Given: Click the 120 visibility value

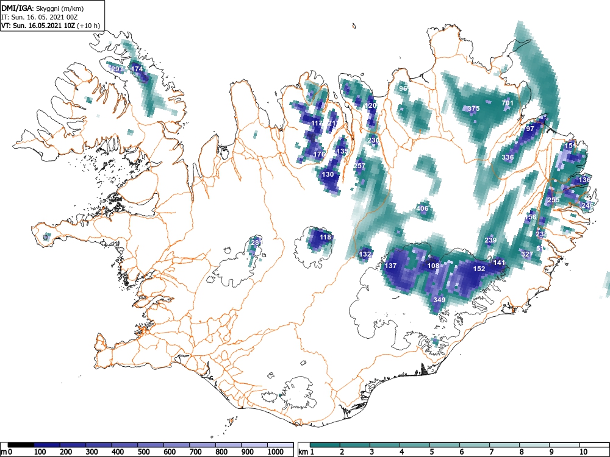Looking at the screenshot, I should [371, 105].
